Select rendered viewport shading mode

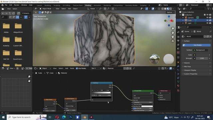tap(171, 9)
